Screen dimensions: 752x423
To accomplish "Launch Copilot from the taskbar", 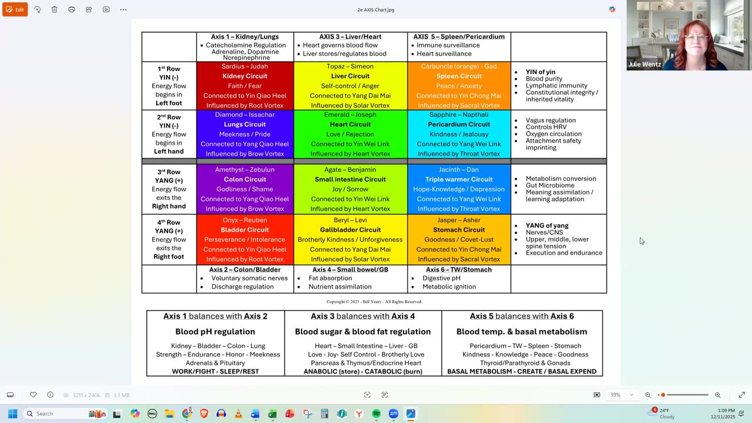I will [135, 414].
